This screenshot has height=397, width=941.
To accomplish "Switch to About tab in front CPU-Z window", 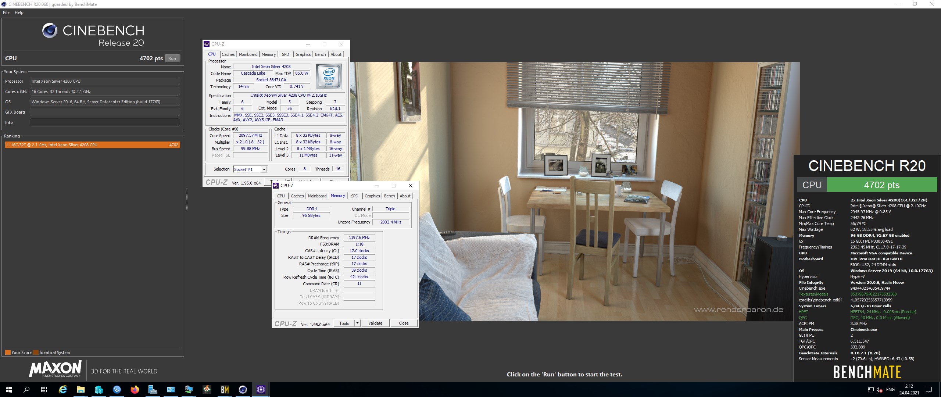I will [x=405, y=196].
